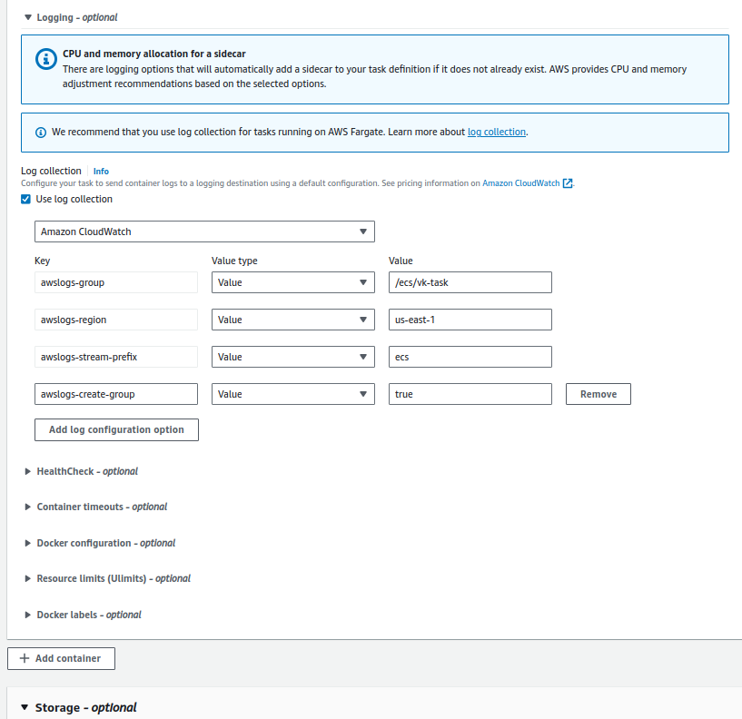Open the Value type dropdown for awslogs-region

coord(293,320)
